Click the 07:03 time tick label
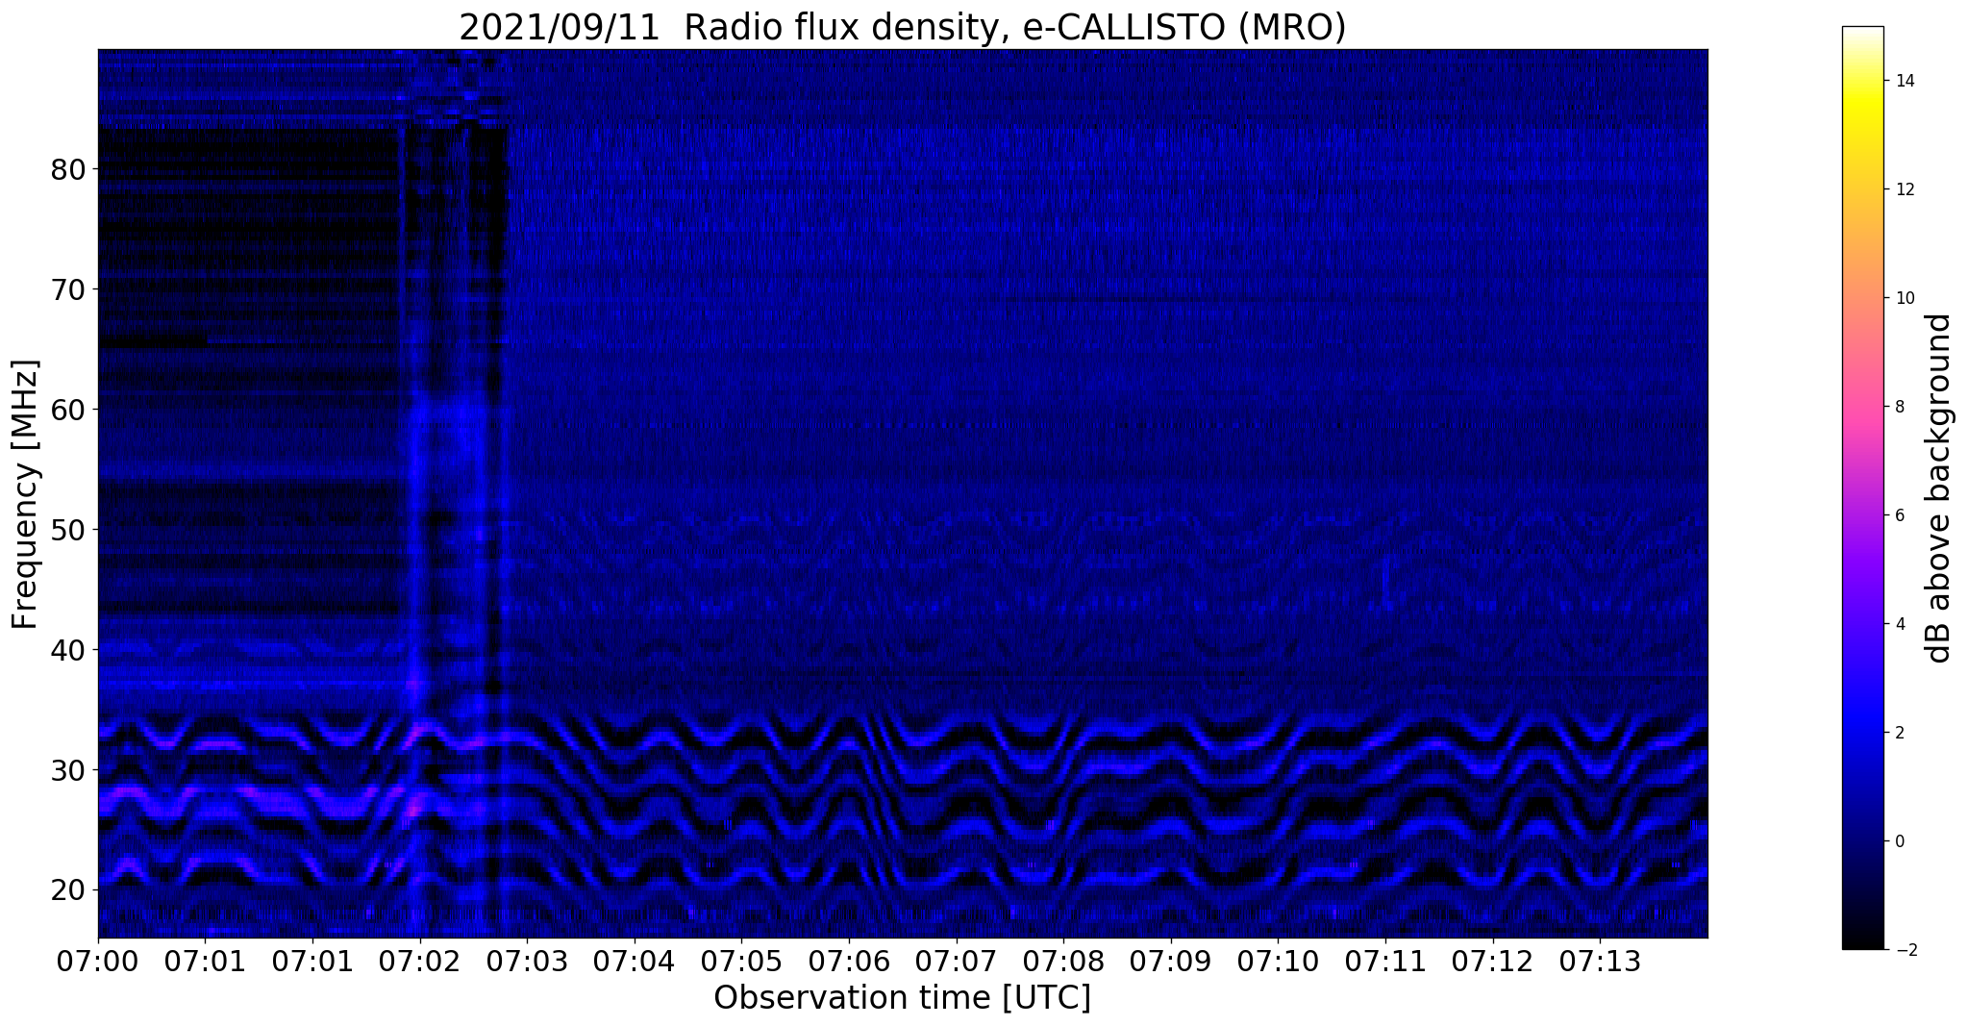1968x1026 pixels. point(527,962)
